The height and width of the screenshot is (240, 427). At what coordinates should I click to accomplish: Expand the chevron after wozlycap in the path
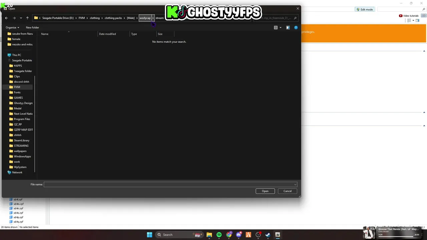[153, 18]
